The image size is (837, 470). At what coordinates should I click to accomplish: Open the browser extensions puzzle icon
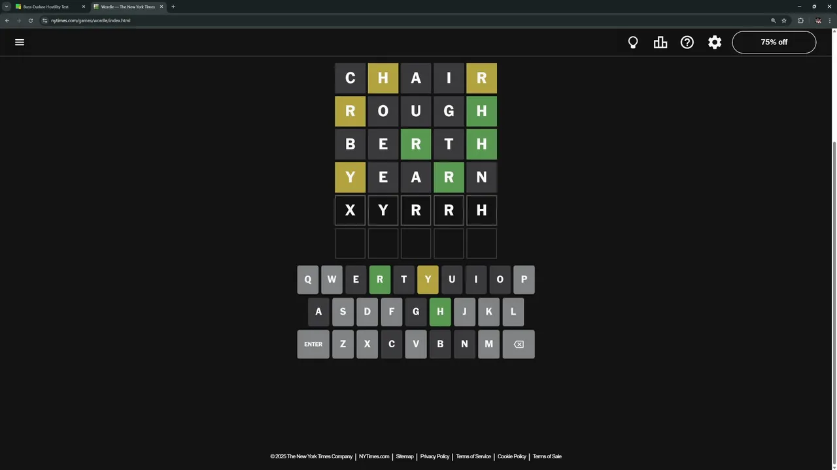800,20
